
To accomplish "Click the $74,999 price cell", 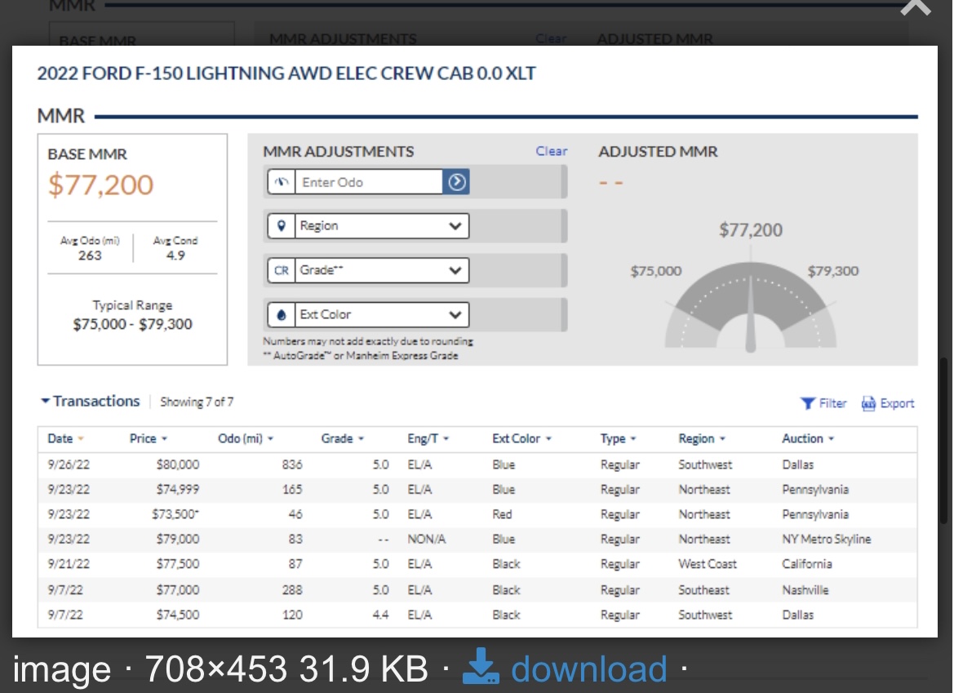I will pyautogui.click(x=178, y=490).
